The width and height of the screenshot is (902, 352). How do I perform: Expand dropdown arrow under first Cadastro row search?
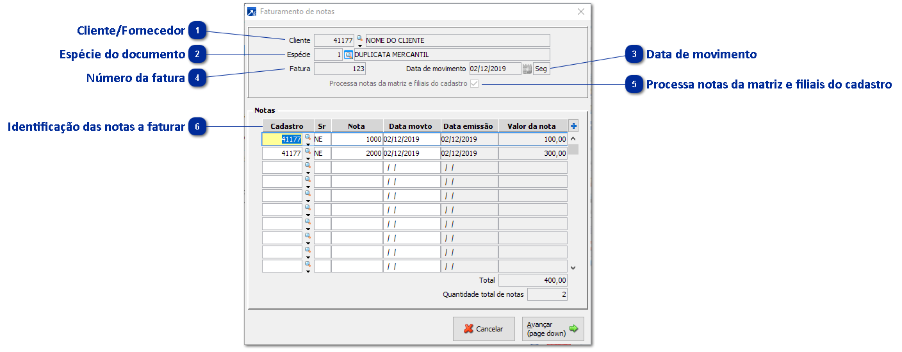point(307,144)
